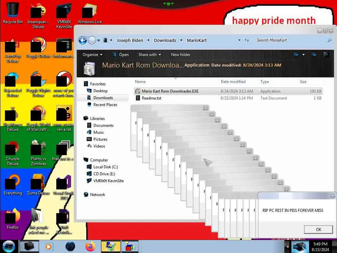Click New folder in toolbar
The image size is (337, 253).
click(181, 55)
